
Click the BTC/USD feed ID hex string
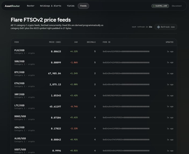pos(126,73)
